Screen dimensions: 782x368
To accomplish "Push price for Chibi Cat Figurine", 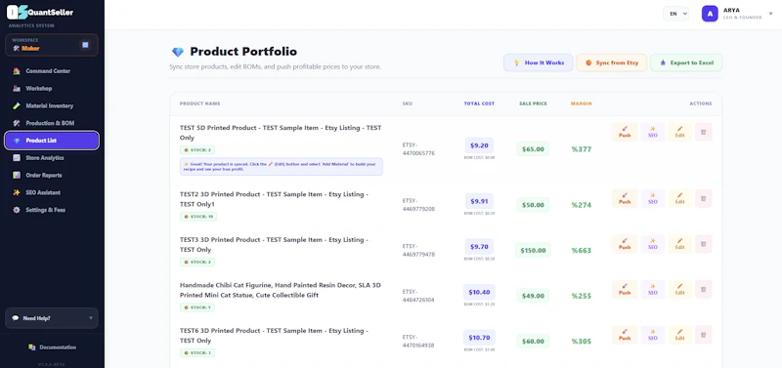I will point(625,289).
